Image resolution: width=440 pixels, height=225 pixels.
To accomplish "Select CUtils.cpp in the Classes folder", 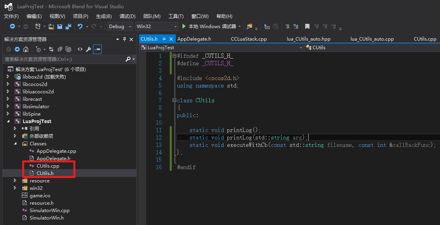I will tap(48, 166).
